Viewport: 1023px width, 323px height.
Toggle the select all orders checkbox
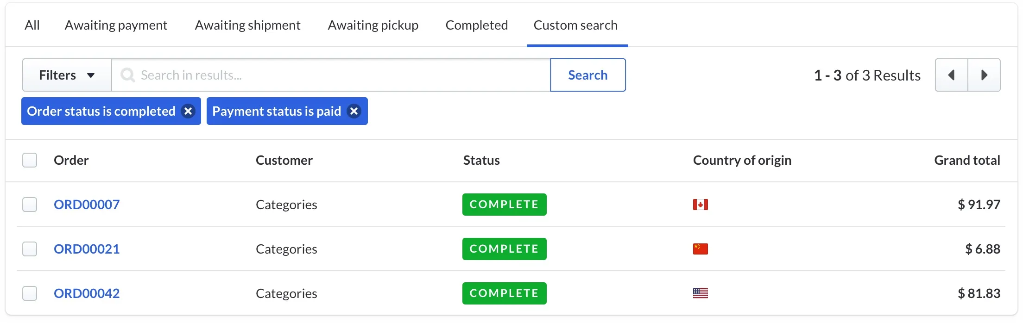click(30, 160)
